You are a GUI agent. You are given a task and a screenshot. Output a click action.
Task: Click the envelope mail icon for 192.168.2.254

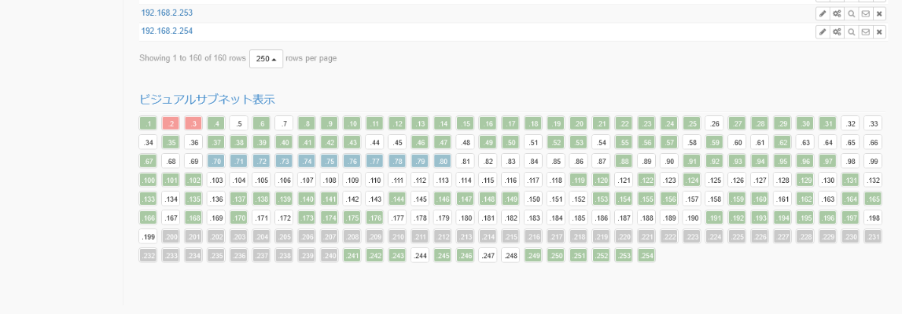tap(865, 31)
